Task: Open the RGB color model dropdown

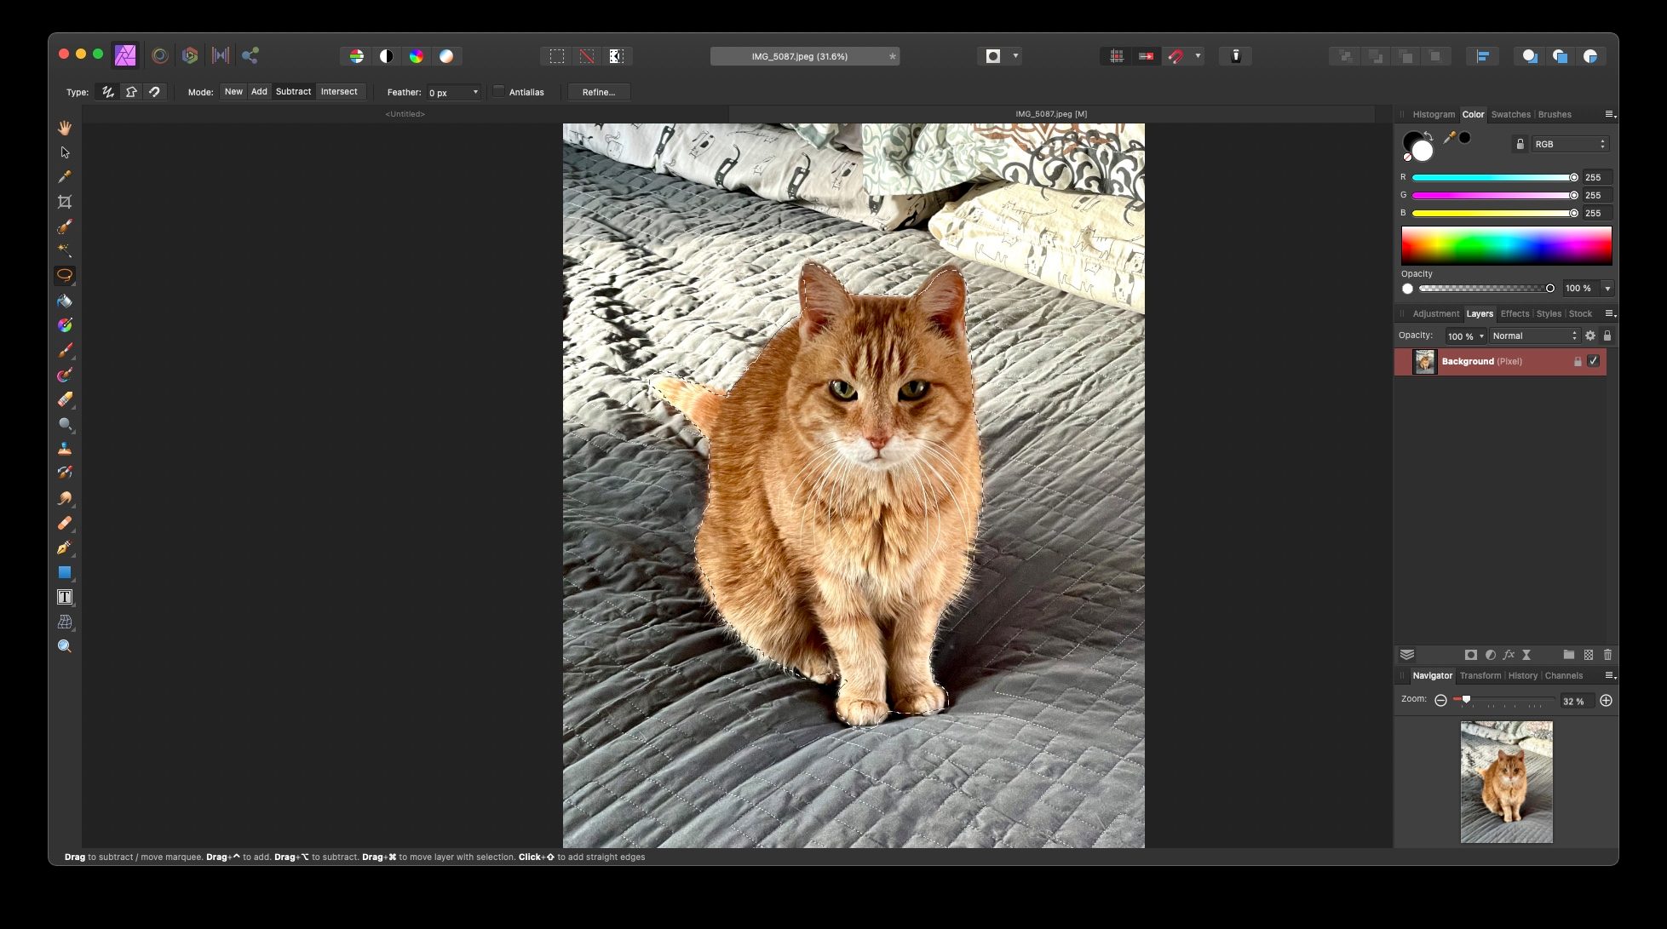Action: [1570, 144]
